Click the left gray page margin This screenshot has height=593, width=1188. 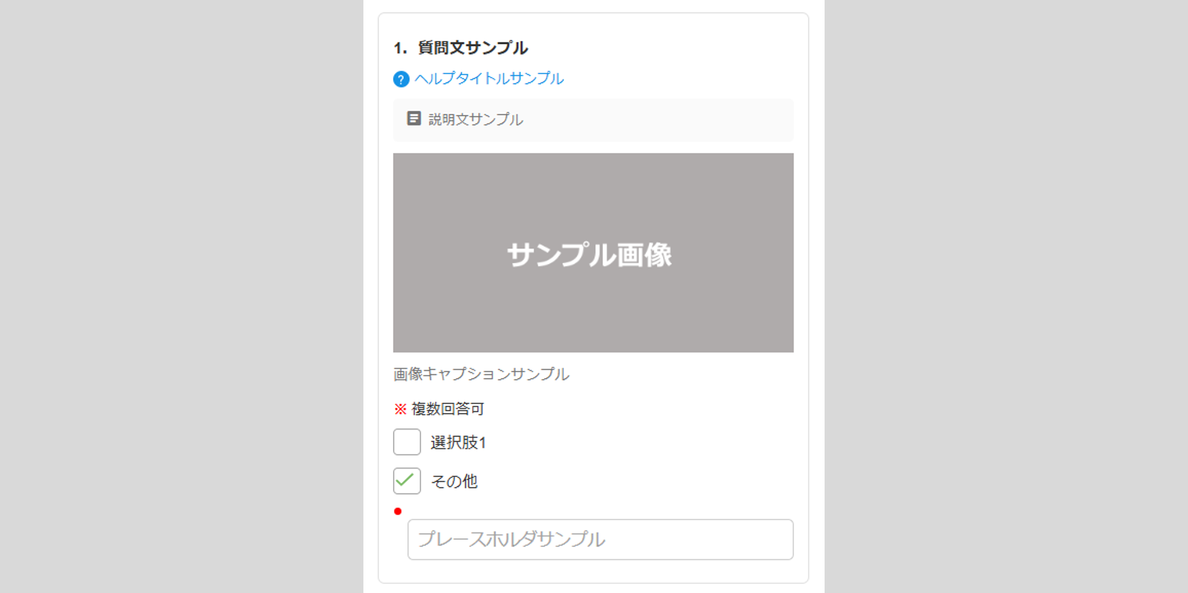point(178,296)
